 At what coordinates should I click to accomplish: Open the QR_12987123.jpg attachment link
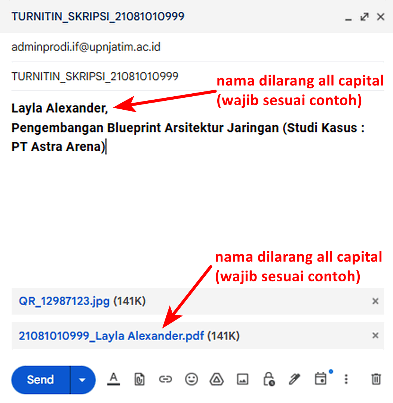pyautogui.click(x=64, y=301)
